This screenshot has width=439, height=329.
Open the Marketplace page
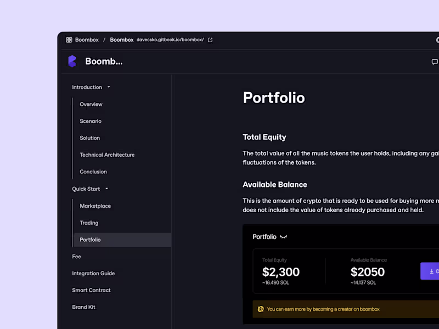point(95,206)
